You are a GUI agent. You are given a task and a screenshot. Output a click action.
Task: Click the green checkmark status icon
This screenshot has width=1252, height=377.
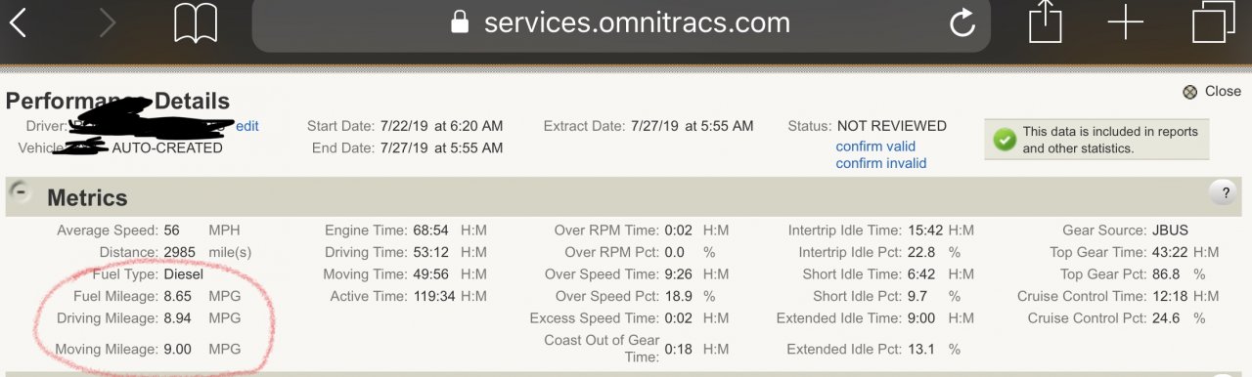coord(1005,140)
